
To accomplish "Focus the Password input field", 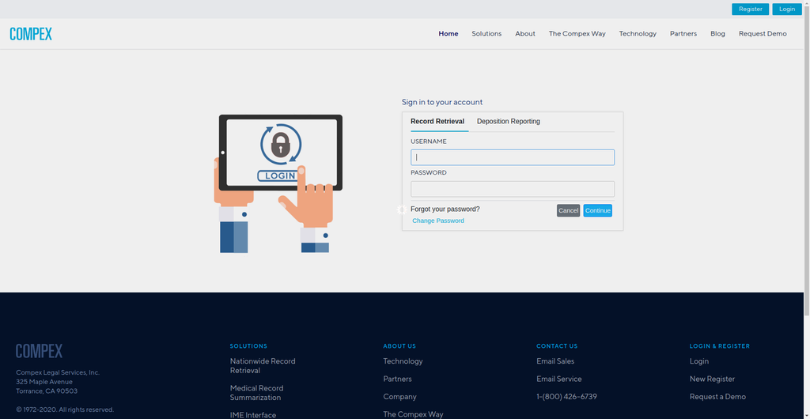I will [513, 189].
